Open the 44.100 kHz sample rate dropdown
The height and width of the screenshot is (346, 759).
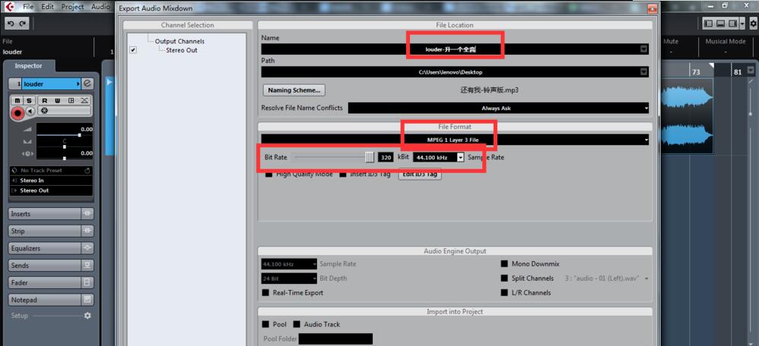[x=461, y=157]
